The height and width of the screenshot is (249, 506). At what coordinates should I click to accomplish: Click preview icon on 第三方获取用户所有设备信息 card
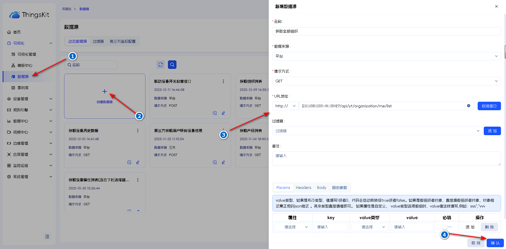point(215,162)
